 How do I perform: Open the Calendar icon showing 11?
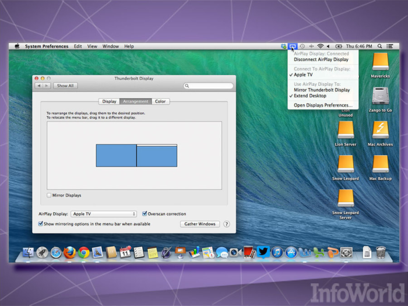pyautogui.click(x=125, y=252)
